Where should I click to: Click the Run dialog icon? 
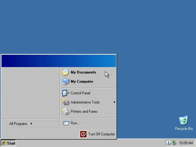66,123
